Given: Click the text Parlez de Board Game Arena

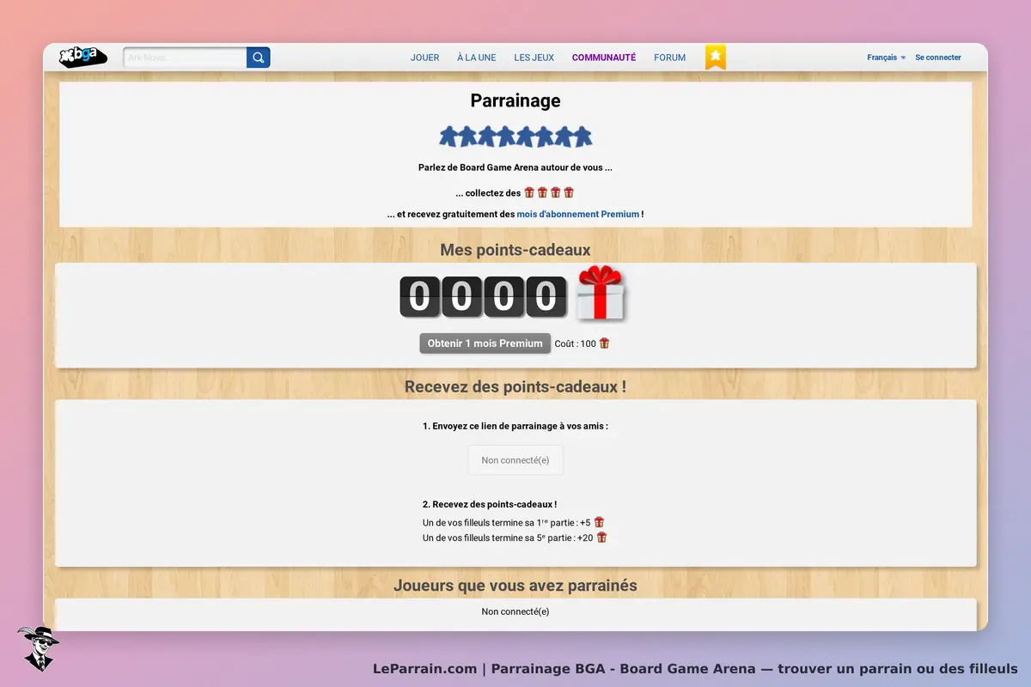Looking at the screenshot, I should click(479, 167).
